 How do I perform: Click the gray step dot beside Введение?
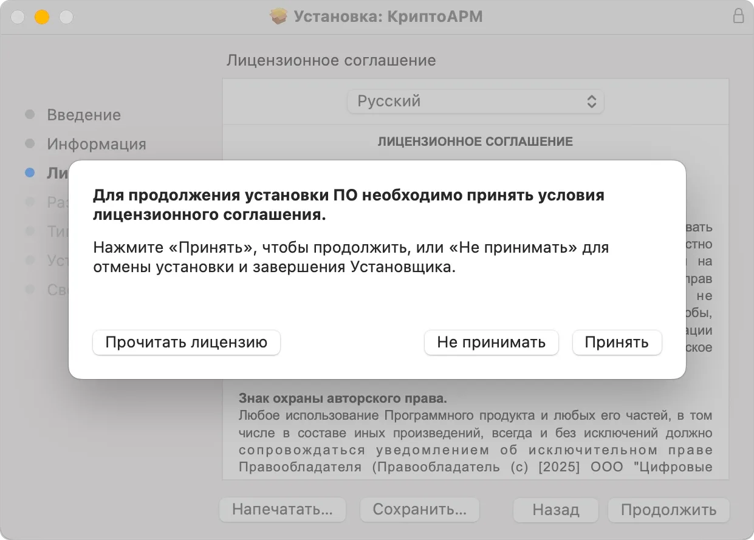click(30, 114)
